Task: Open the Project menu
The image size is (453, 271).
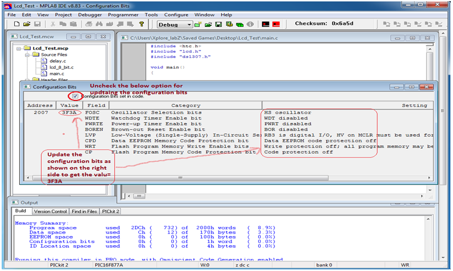Action: 63,15
